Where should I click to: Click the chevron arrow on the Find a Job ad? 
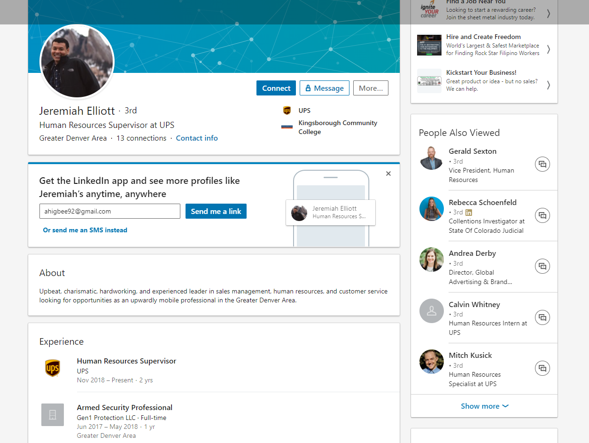tap(548, 13)
